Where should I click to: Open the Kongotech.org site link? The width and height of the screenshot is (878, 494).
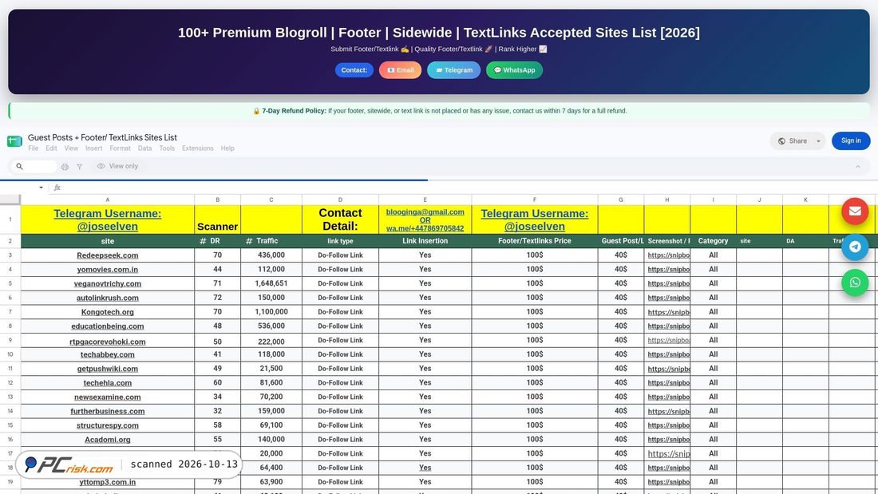(108, 312)
